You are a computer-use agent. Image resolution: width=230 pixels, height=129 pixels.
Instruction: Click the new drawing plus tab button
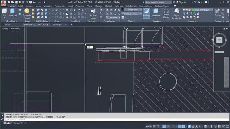pos(71,25)
